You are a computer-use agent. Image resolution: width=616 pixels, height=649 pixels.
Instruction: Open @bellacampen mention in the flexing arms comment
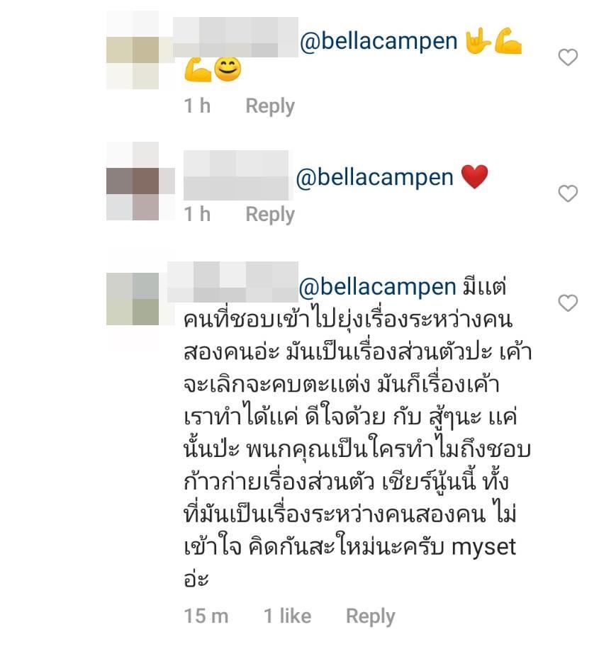[379, 42]
